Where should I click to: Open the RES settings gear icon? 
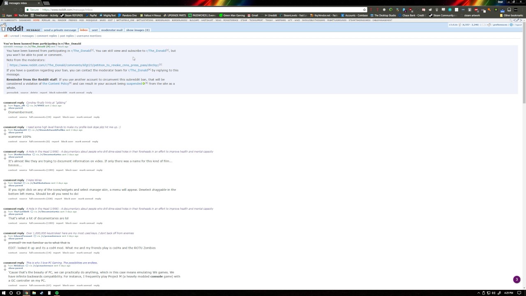click(511, 25)
